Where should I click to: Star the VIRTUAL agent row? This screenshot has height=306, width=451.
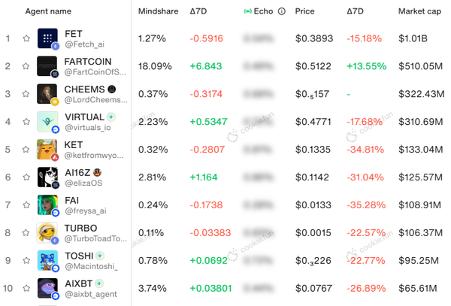(26, 122)
